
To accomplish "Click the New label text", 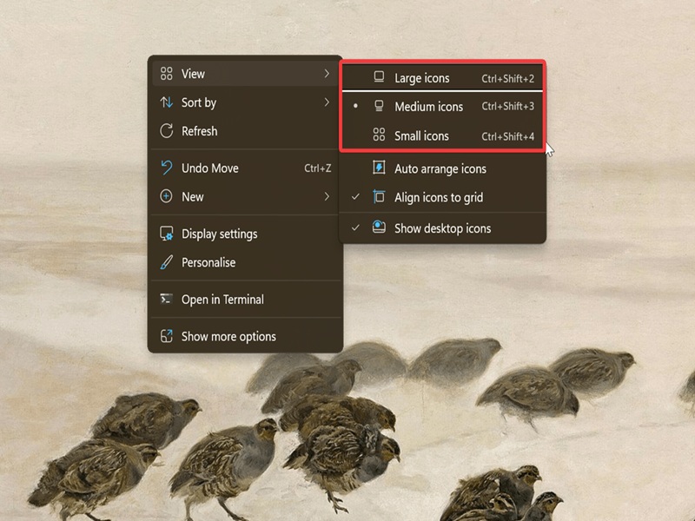I will point(192,197).
